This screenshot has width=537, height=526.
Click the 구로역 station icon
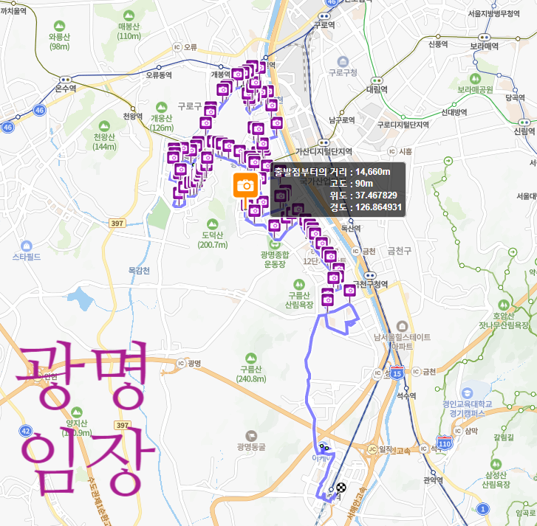[324, 16]
